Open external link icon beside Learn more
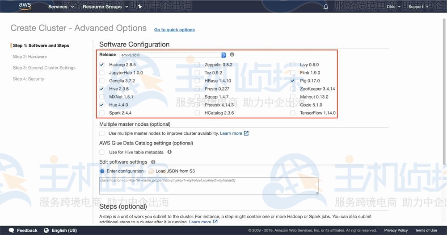 point(246,133)
